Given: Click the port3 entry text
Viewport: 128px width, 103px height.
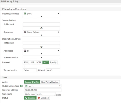Looking at the screenshot, I should pyautogui.click(x=30, y=14).
